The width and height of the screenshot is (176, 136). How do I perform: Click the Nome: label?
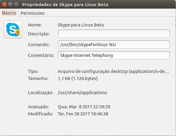coord(35,25)
